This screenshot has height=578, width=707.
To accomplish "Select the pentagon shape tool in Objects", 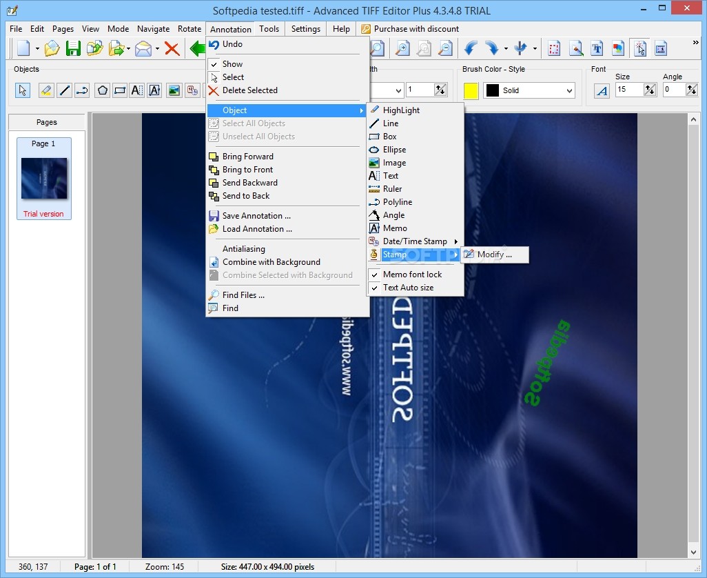I will 103,90.
